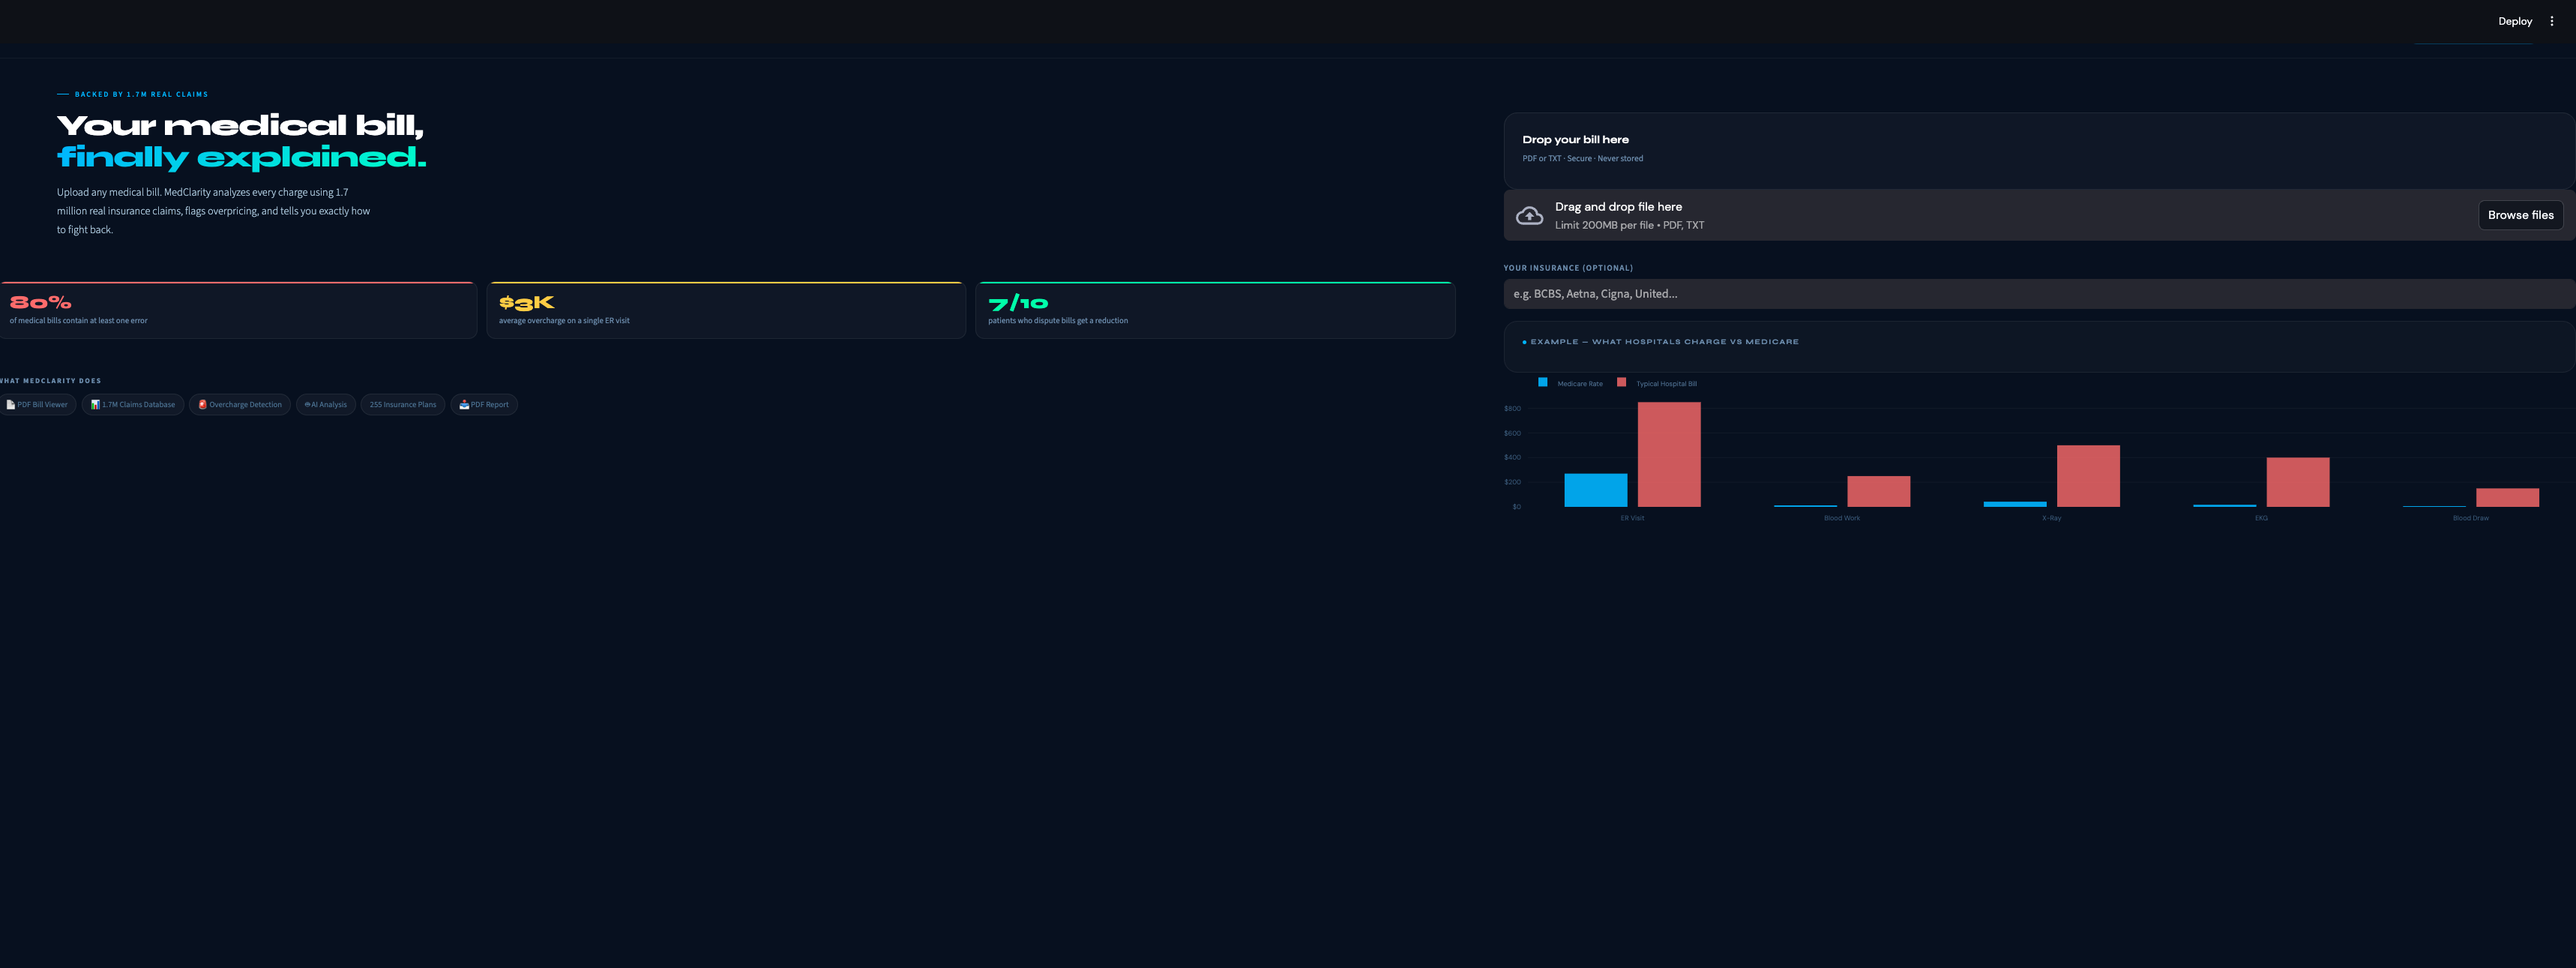Click the document icon in PDF Bill Viewer

click(x=11, y=405)
